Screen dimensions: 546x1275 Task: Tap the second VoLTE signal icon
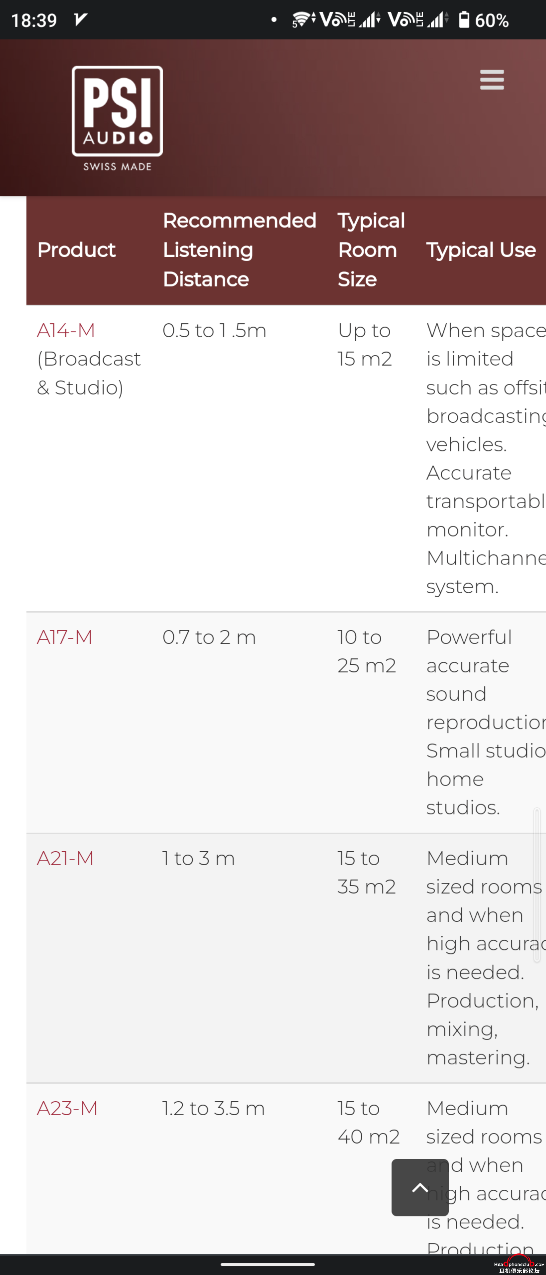[x=418, y=20]
